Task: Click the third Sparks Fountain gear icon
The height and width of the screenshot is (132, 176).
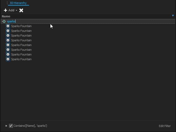Action: (8, 35)
